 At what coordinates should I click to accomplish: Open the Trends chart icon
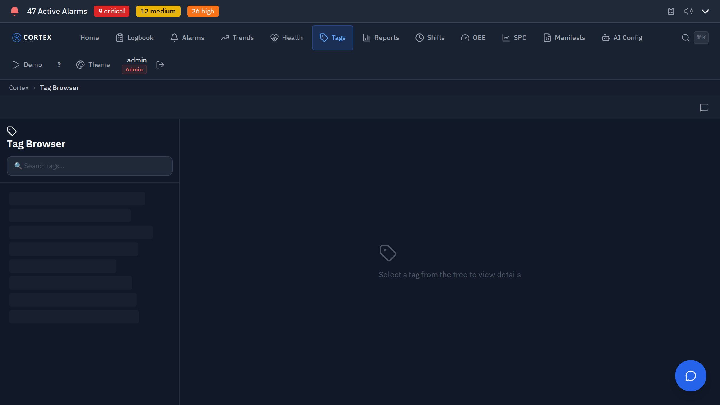tap(224, 37)
